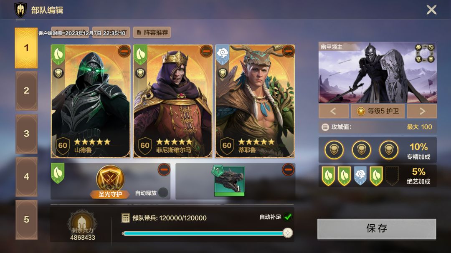Go to next troop type with right arrow

pyautogui.click(x=422, y=111)
